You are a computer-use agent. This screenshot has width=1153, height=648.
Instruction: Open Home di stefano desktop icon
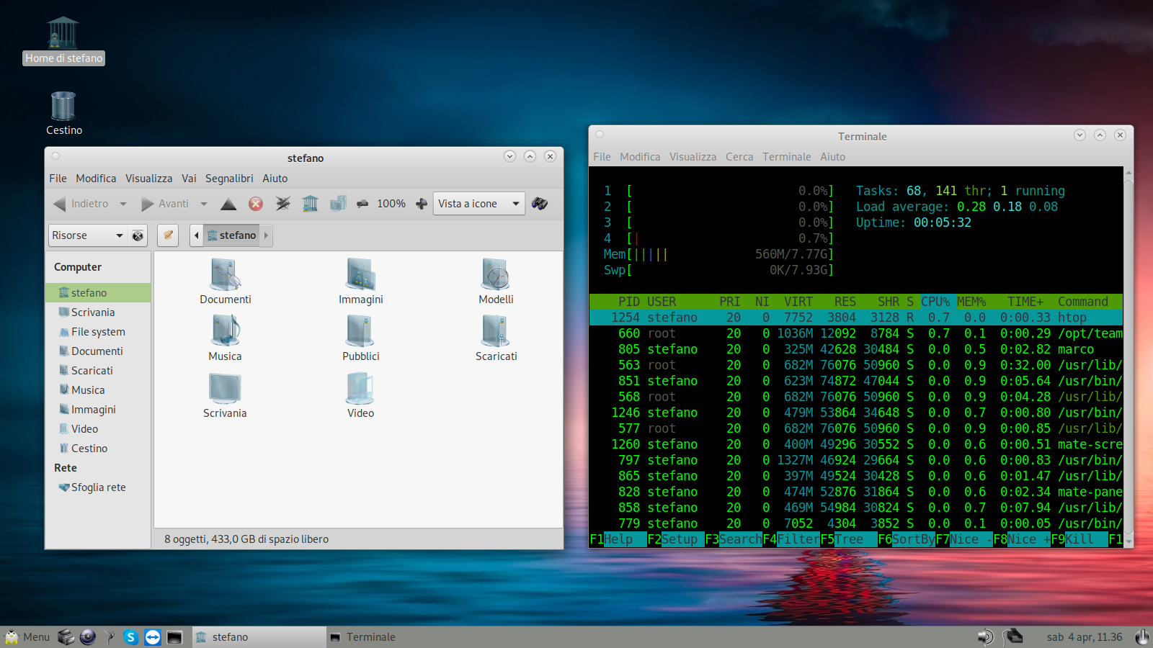coord(63,40)
